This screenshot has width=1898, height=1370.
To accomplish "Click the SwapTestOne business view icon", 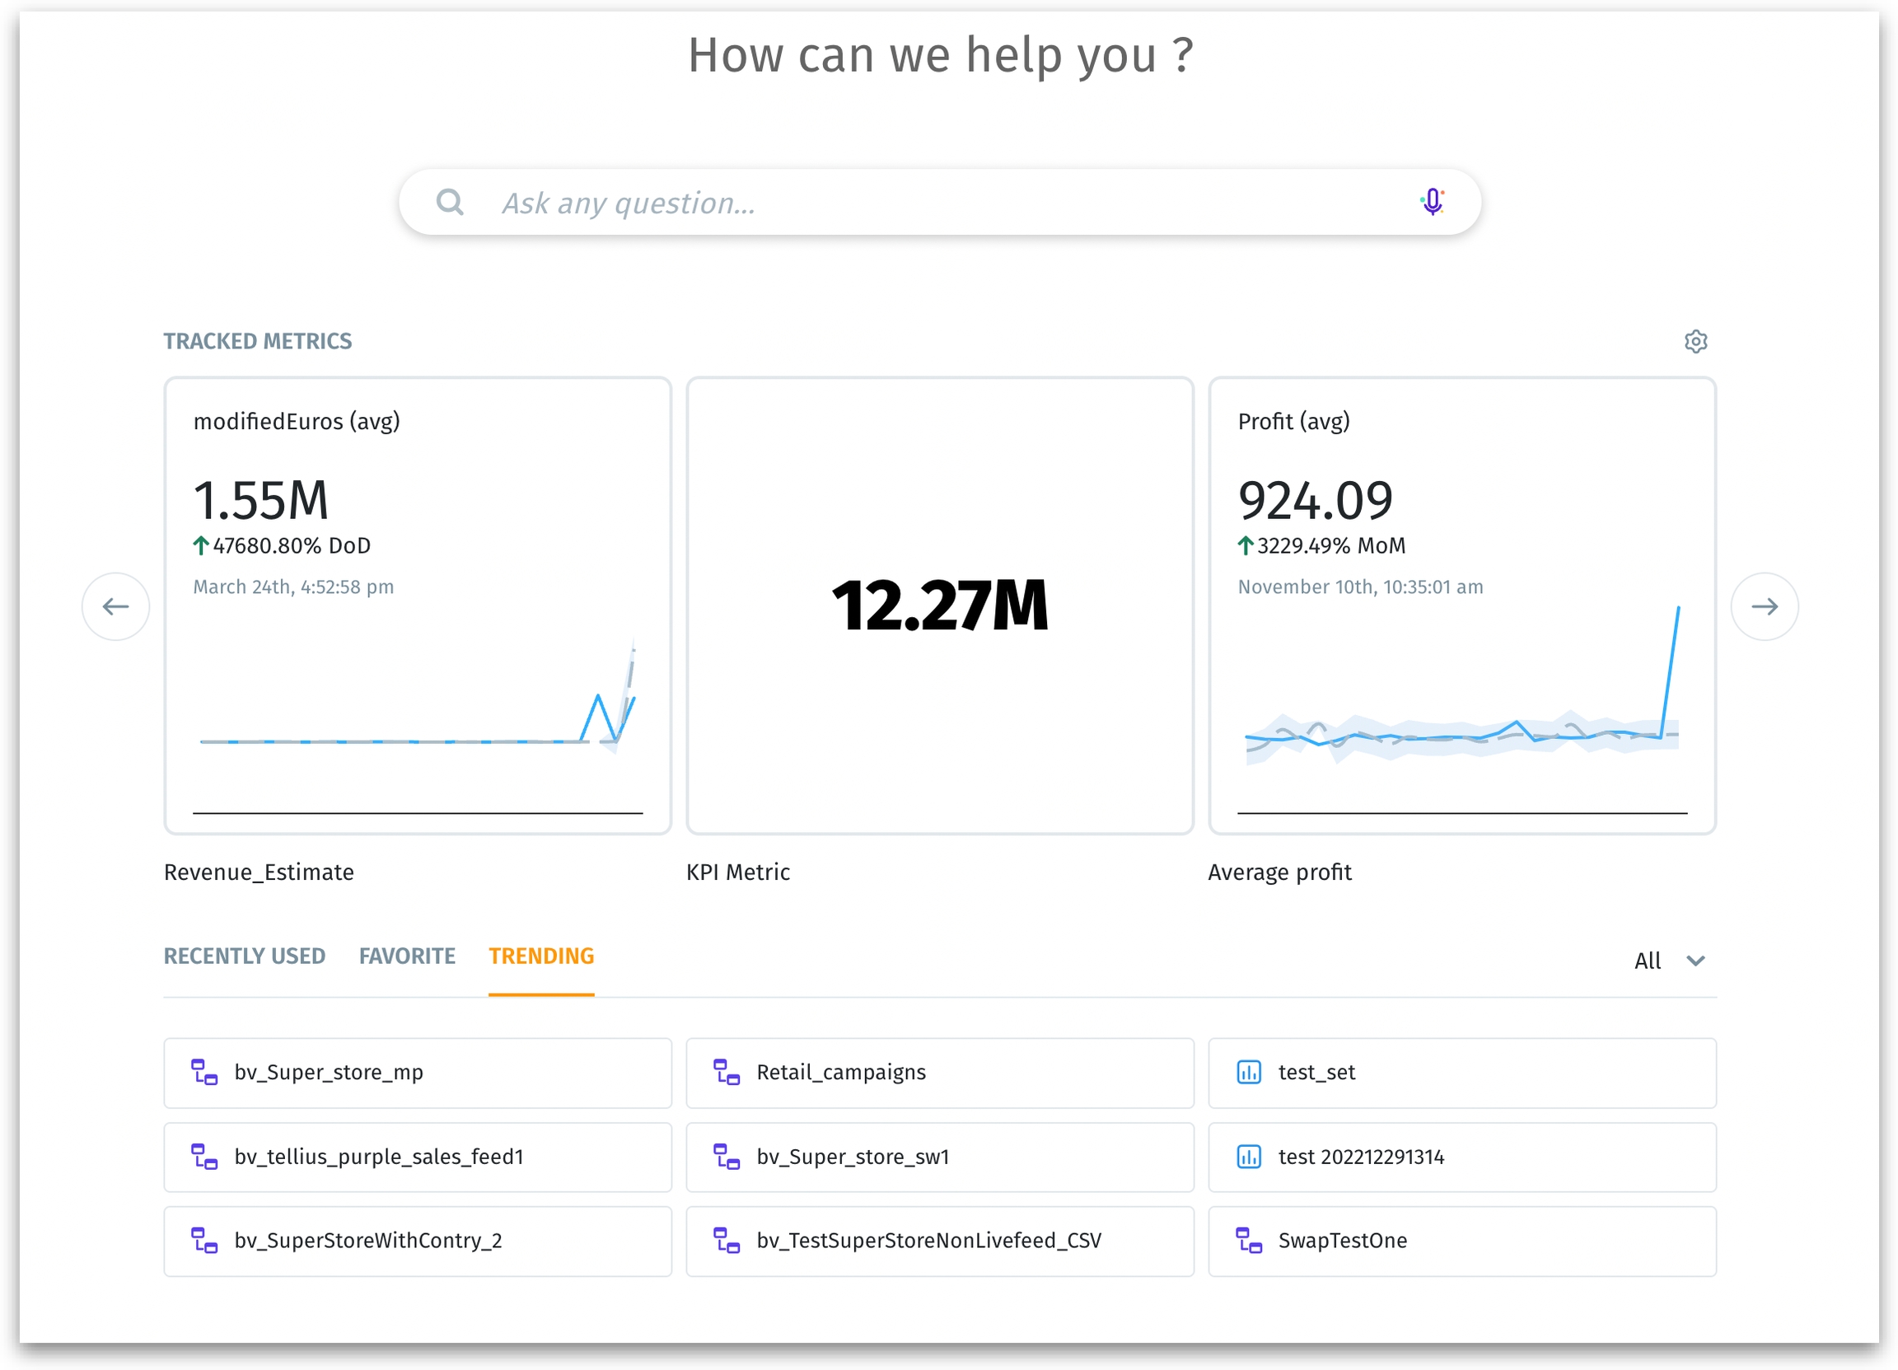I will click(1249, 1241).
